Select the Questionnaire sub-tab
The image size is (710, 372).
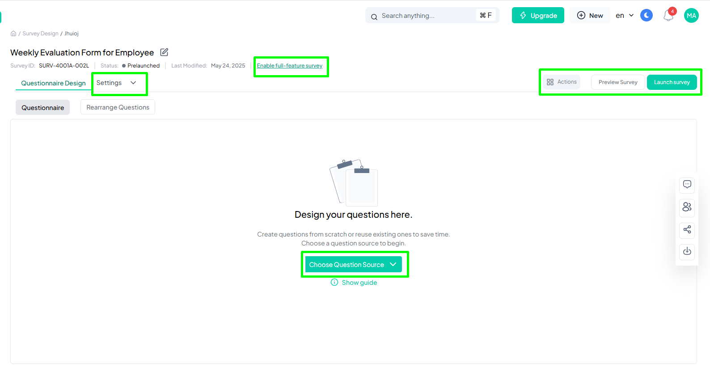(x=43, y=107)
